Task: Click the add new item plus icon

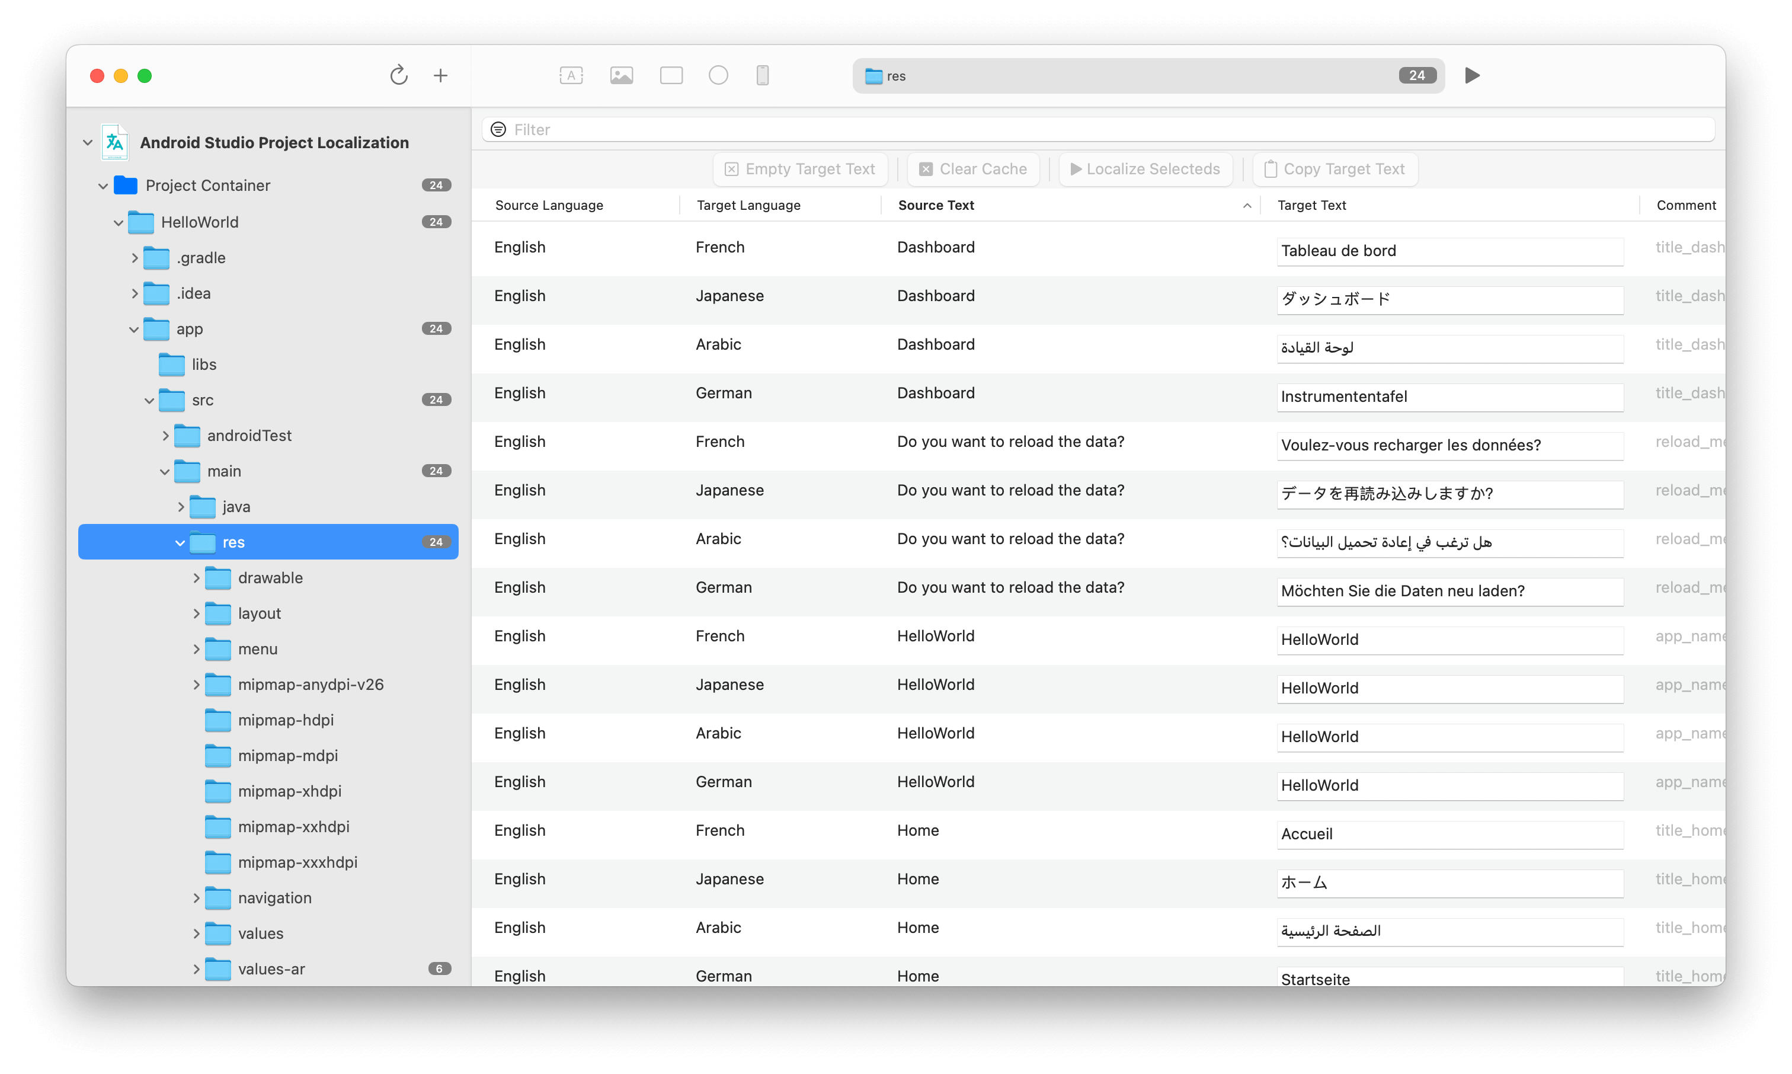Action: point(440,75)
